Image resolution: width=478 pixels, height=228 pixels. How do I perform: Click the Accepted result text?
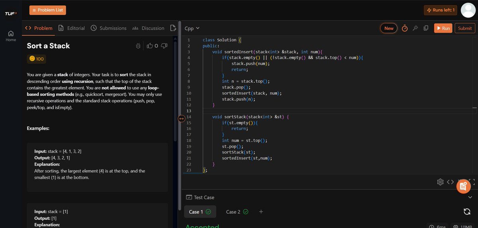click(x=202, y=226)
